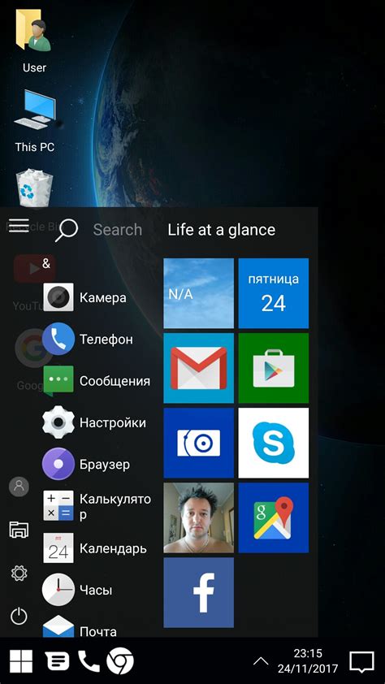This screenshot has width=385, height=684.
Task: Select the Сообщения label in app list
Action: [x=115, y=381]
